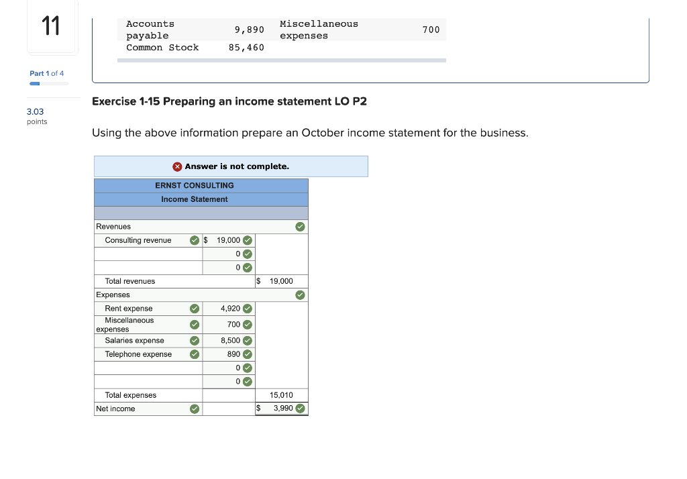Open the 'Part 1 of 4' link
Image resolution: width=687 pixels, height=479 pixels.
[x=46, y=74]
